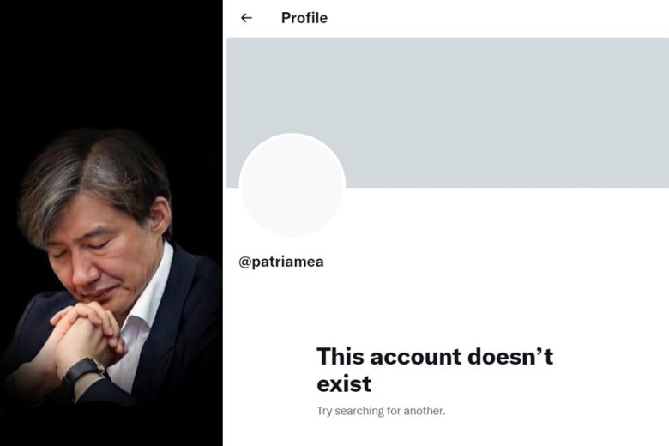
Task: Click the blank circular profile avatar
Action: [292, 186]
